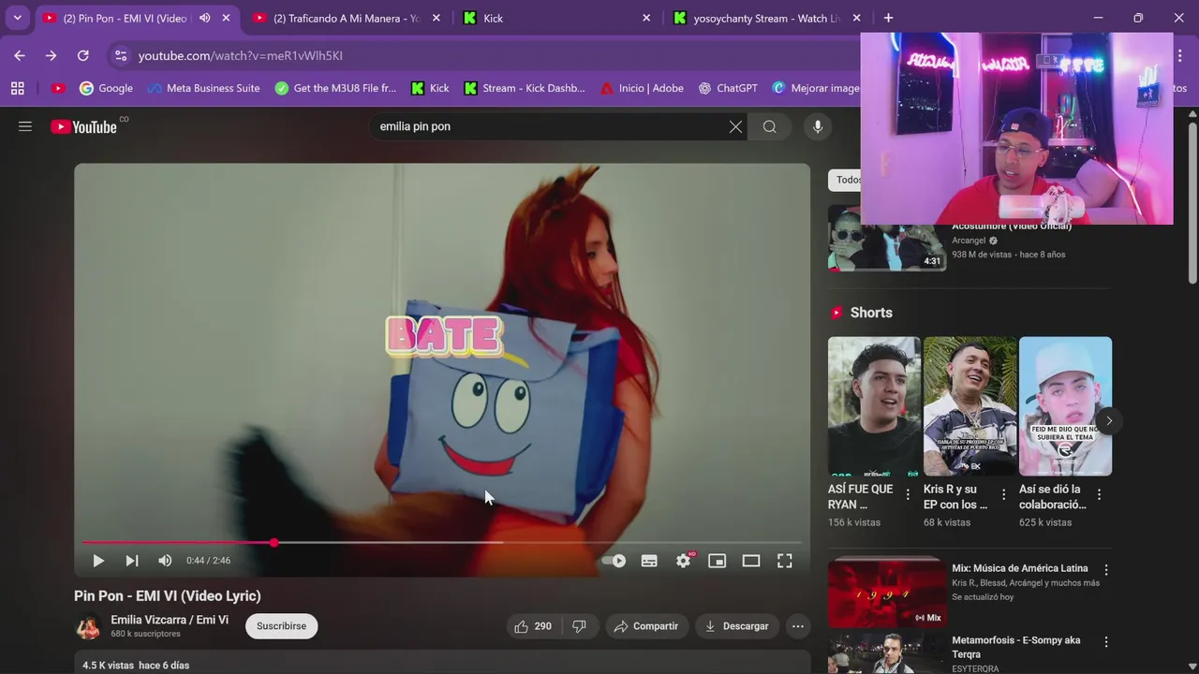Open a new browser tab
This screenshot has height=674, width=1199.
click(888, 18)
